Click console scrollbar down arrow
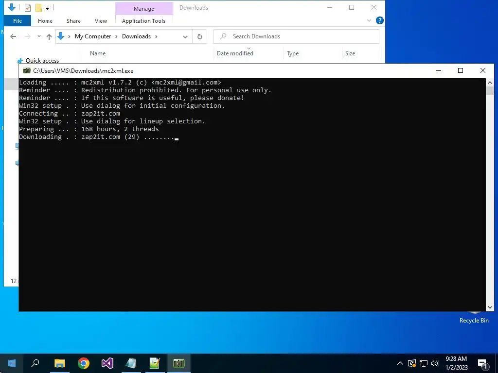The width and height of the screenshot is (498, 373). point(490,307)
